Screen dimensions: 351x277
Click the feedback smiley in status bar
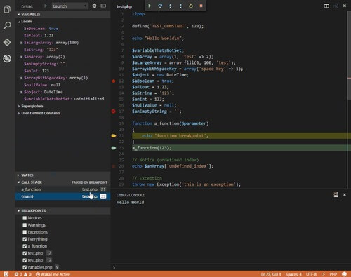pyautogui.click(x=344, y=274)
